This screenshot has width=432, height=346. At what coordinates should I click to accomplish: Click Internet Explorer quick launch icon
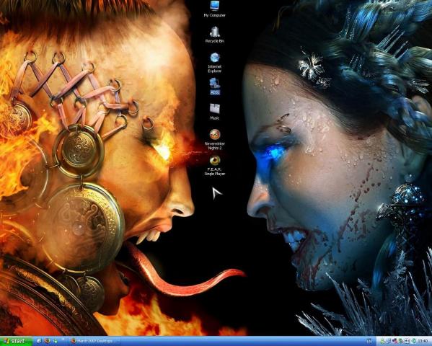pyautogui.click(x=39, y=341)
